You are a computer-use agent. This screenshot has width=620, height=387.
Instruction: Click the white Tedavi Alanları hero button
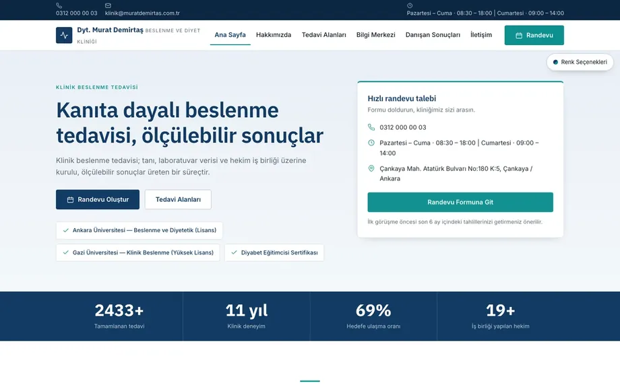tap(178, 199)
